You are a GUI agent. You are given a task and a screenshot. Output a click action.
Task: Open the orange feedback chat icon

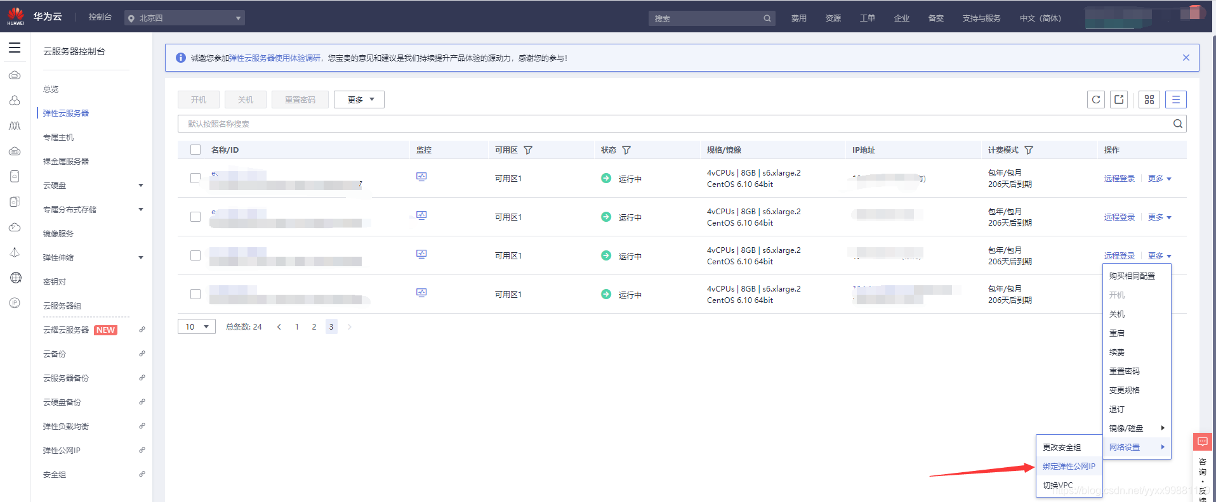1203,442
